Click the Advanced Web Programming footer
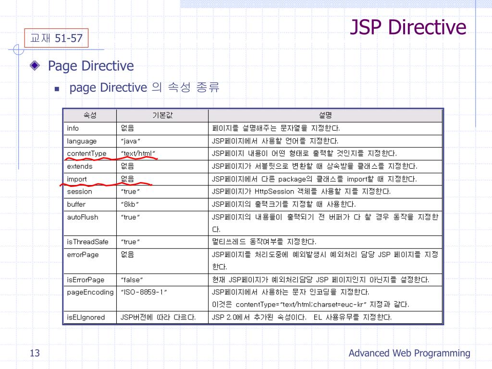Screen dimensions: 492x369 coord(409,353)
